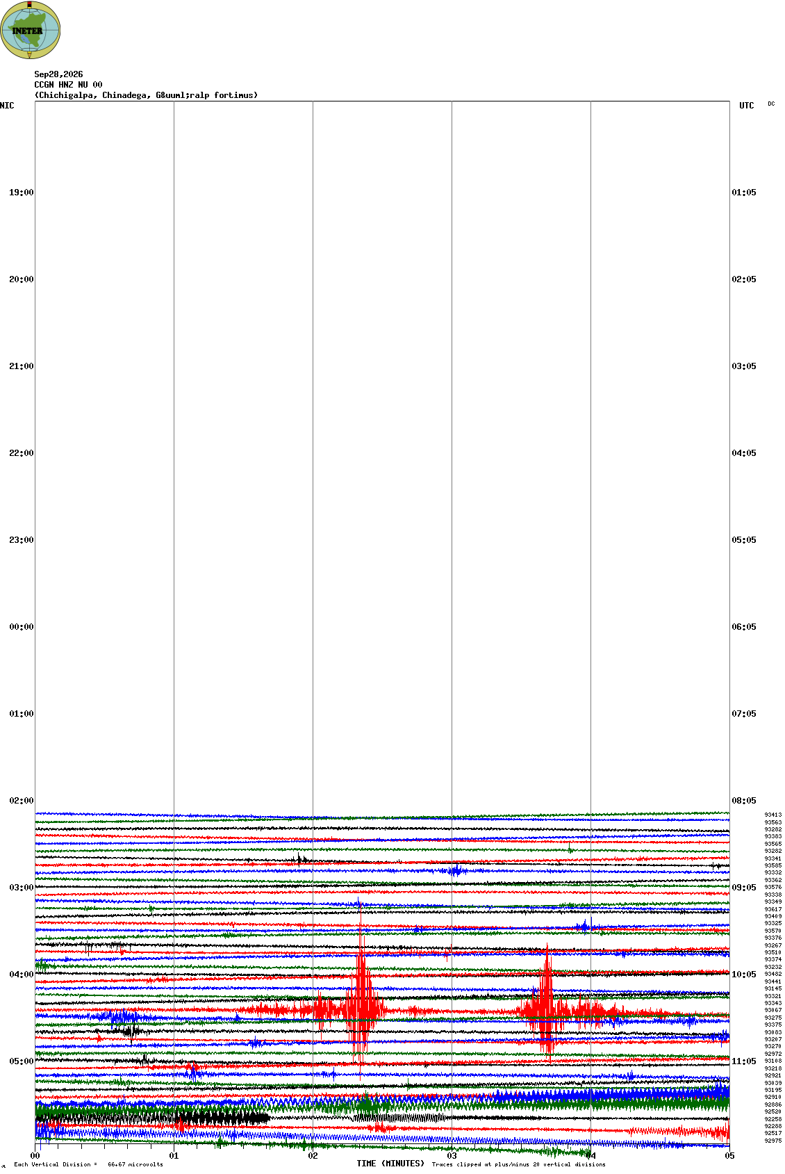Click the 04:00 local time marker

pos(21,975)
